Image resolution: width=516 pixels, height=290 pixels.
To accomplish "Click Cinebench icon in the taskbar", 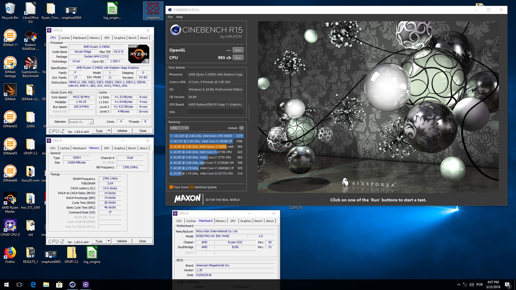I will (x=73, y=285).
